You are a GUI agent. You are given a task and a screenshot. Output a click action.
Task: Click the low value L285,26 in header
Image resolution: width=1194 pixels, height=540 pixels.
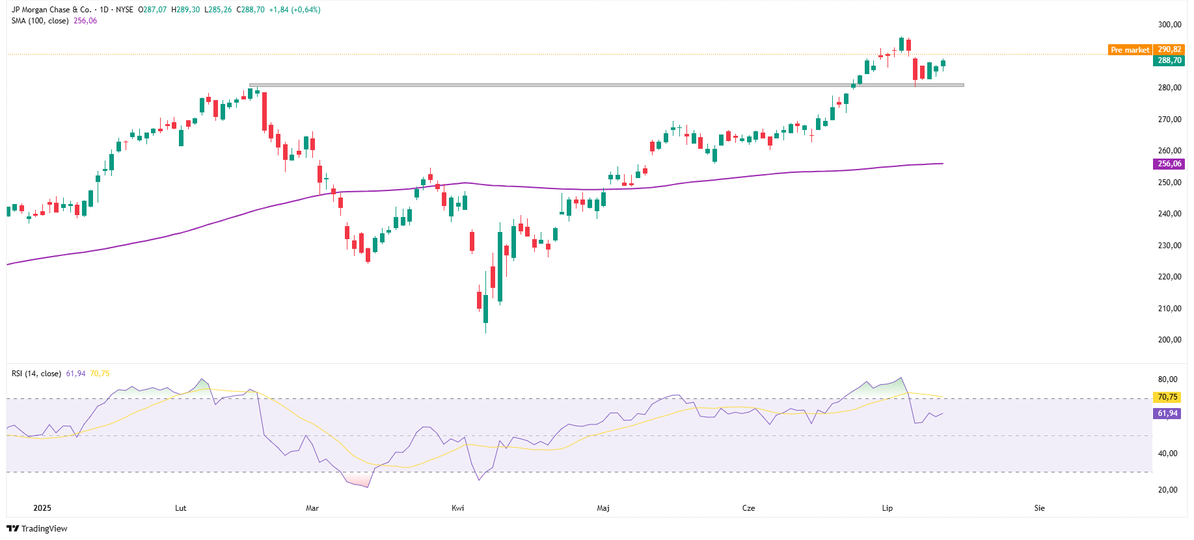click(218, 10)
